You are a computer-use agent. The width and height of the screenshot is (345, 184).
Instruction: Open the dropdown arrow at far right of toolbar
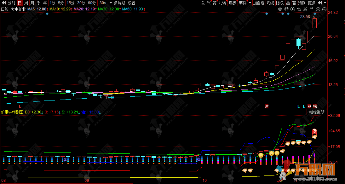click(x=325, y=3)
